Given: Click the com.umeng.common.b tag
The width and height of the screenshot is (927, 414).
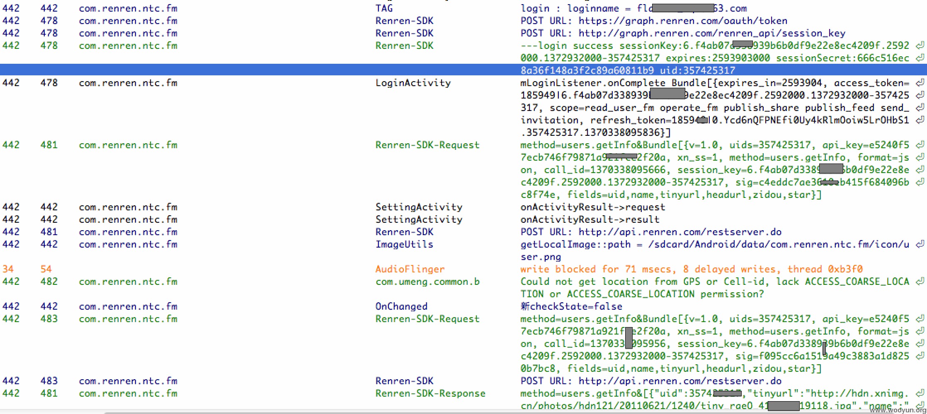Looking at the screenshot, I should [427, 282].
